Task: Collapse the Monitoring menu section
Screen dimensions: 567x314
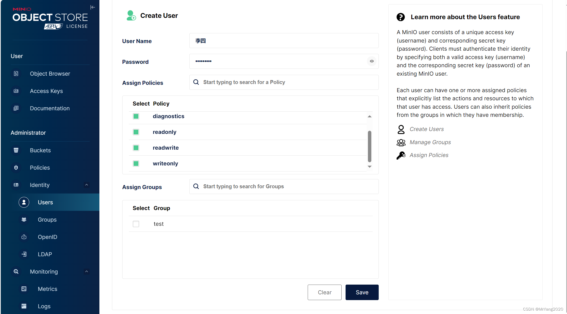Action: tap(87, 272)
